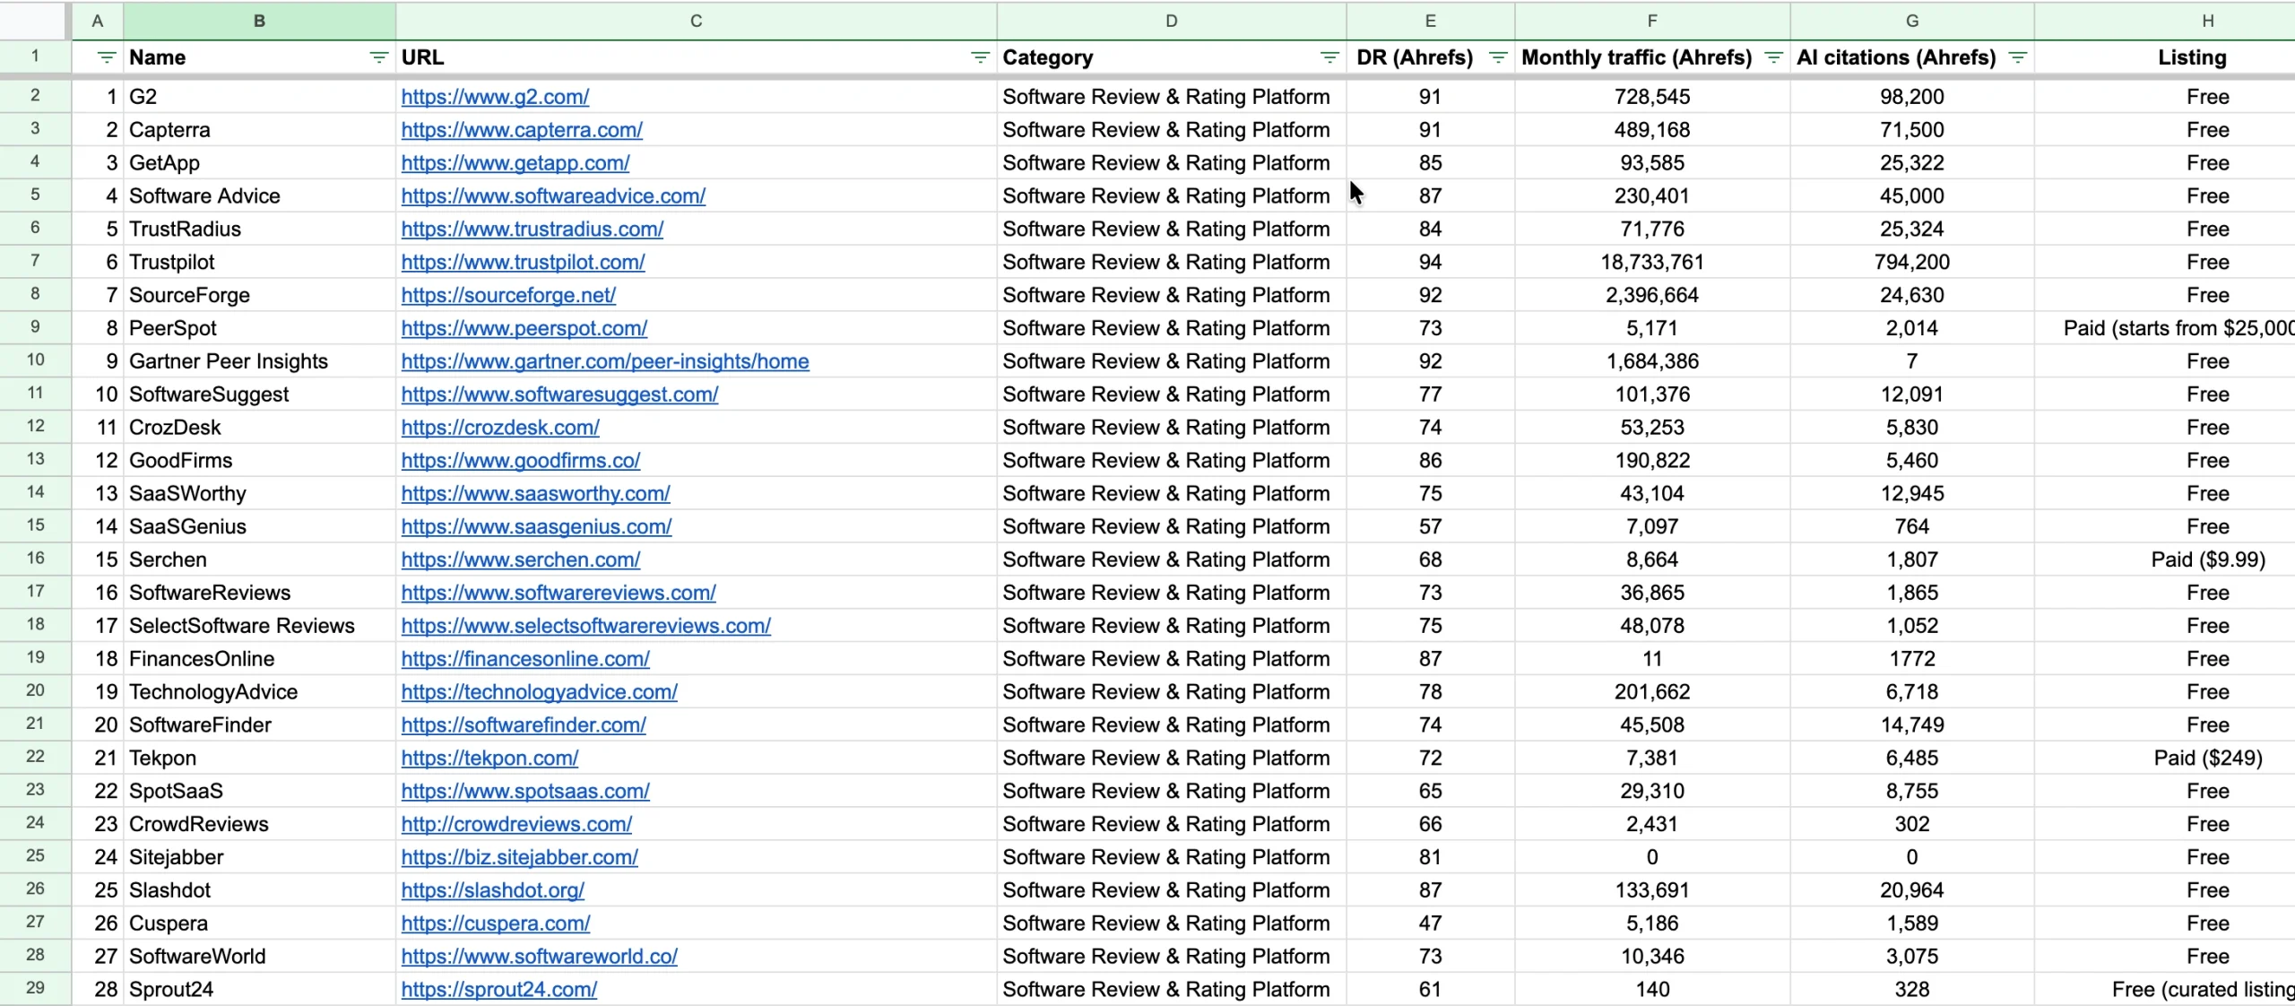Select column C header

[x=696, y=21]
